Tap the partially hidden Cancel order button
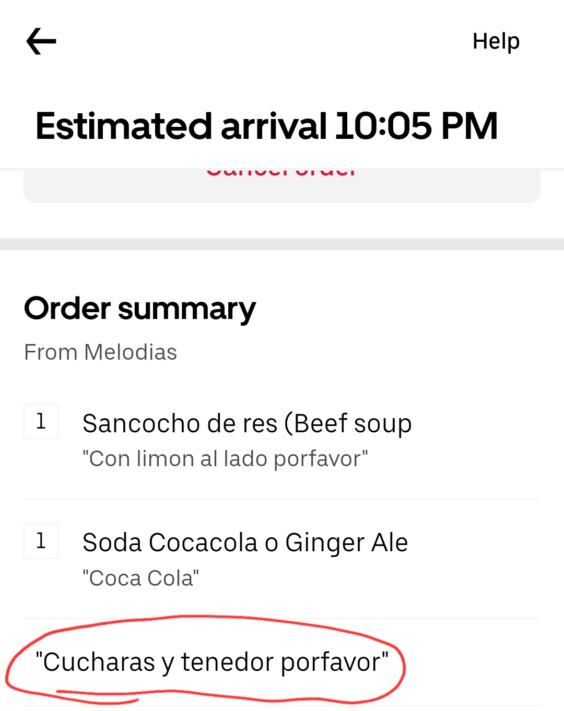 click(281, 173)
